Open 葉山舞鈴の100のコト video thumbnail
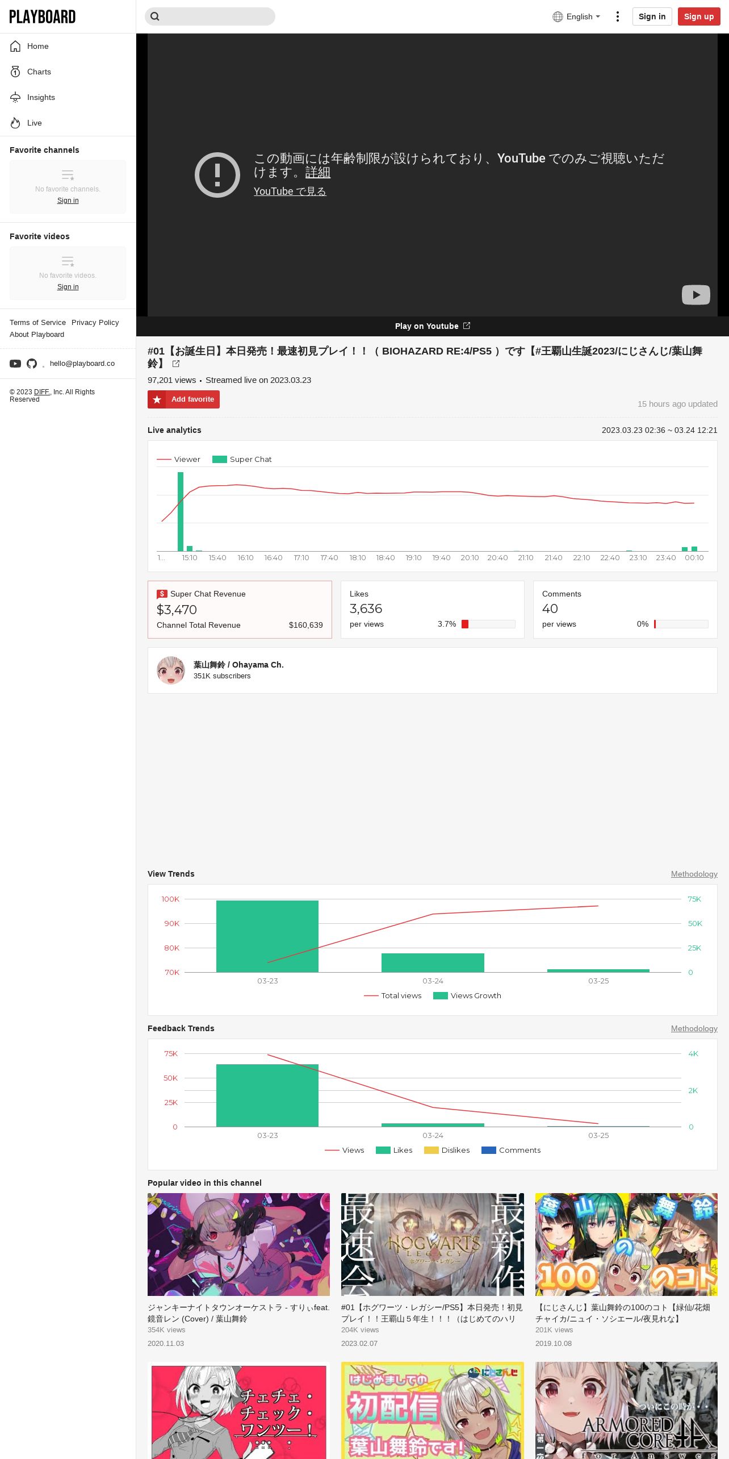The width and height of the screenshot is (729, 1459). 626,1244
